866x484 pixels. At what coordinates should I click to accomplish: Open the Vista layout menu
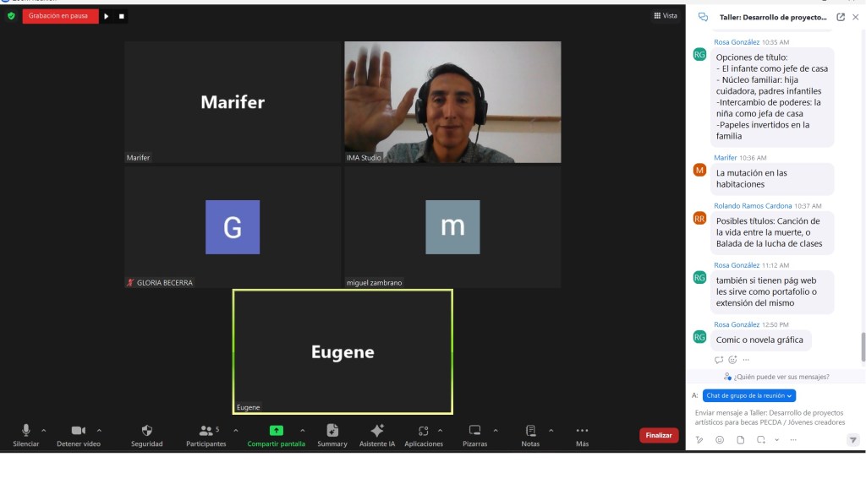click(x=665, y=16)
